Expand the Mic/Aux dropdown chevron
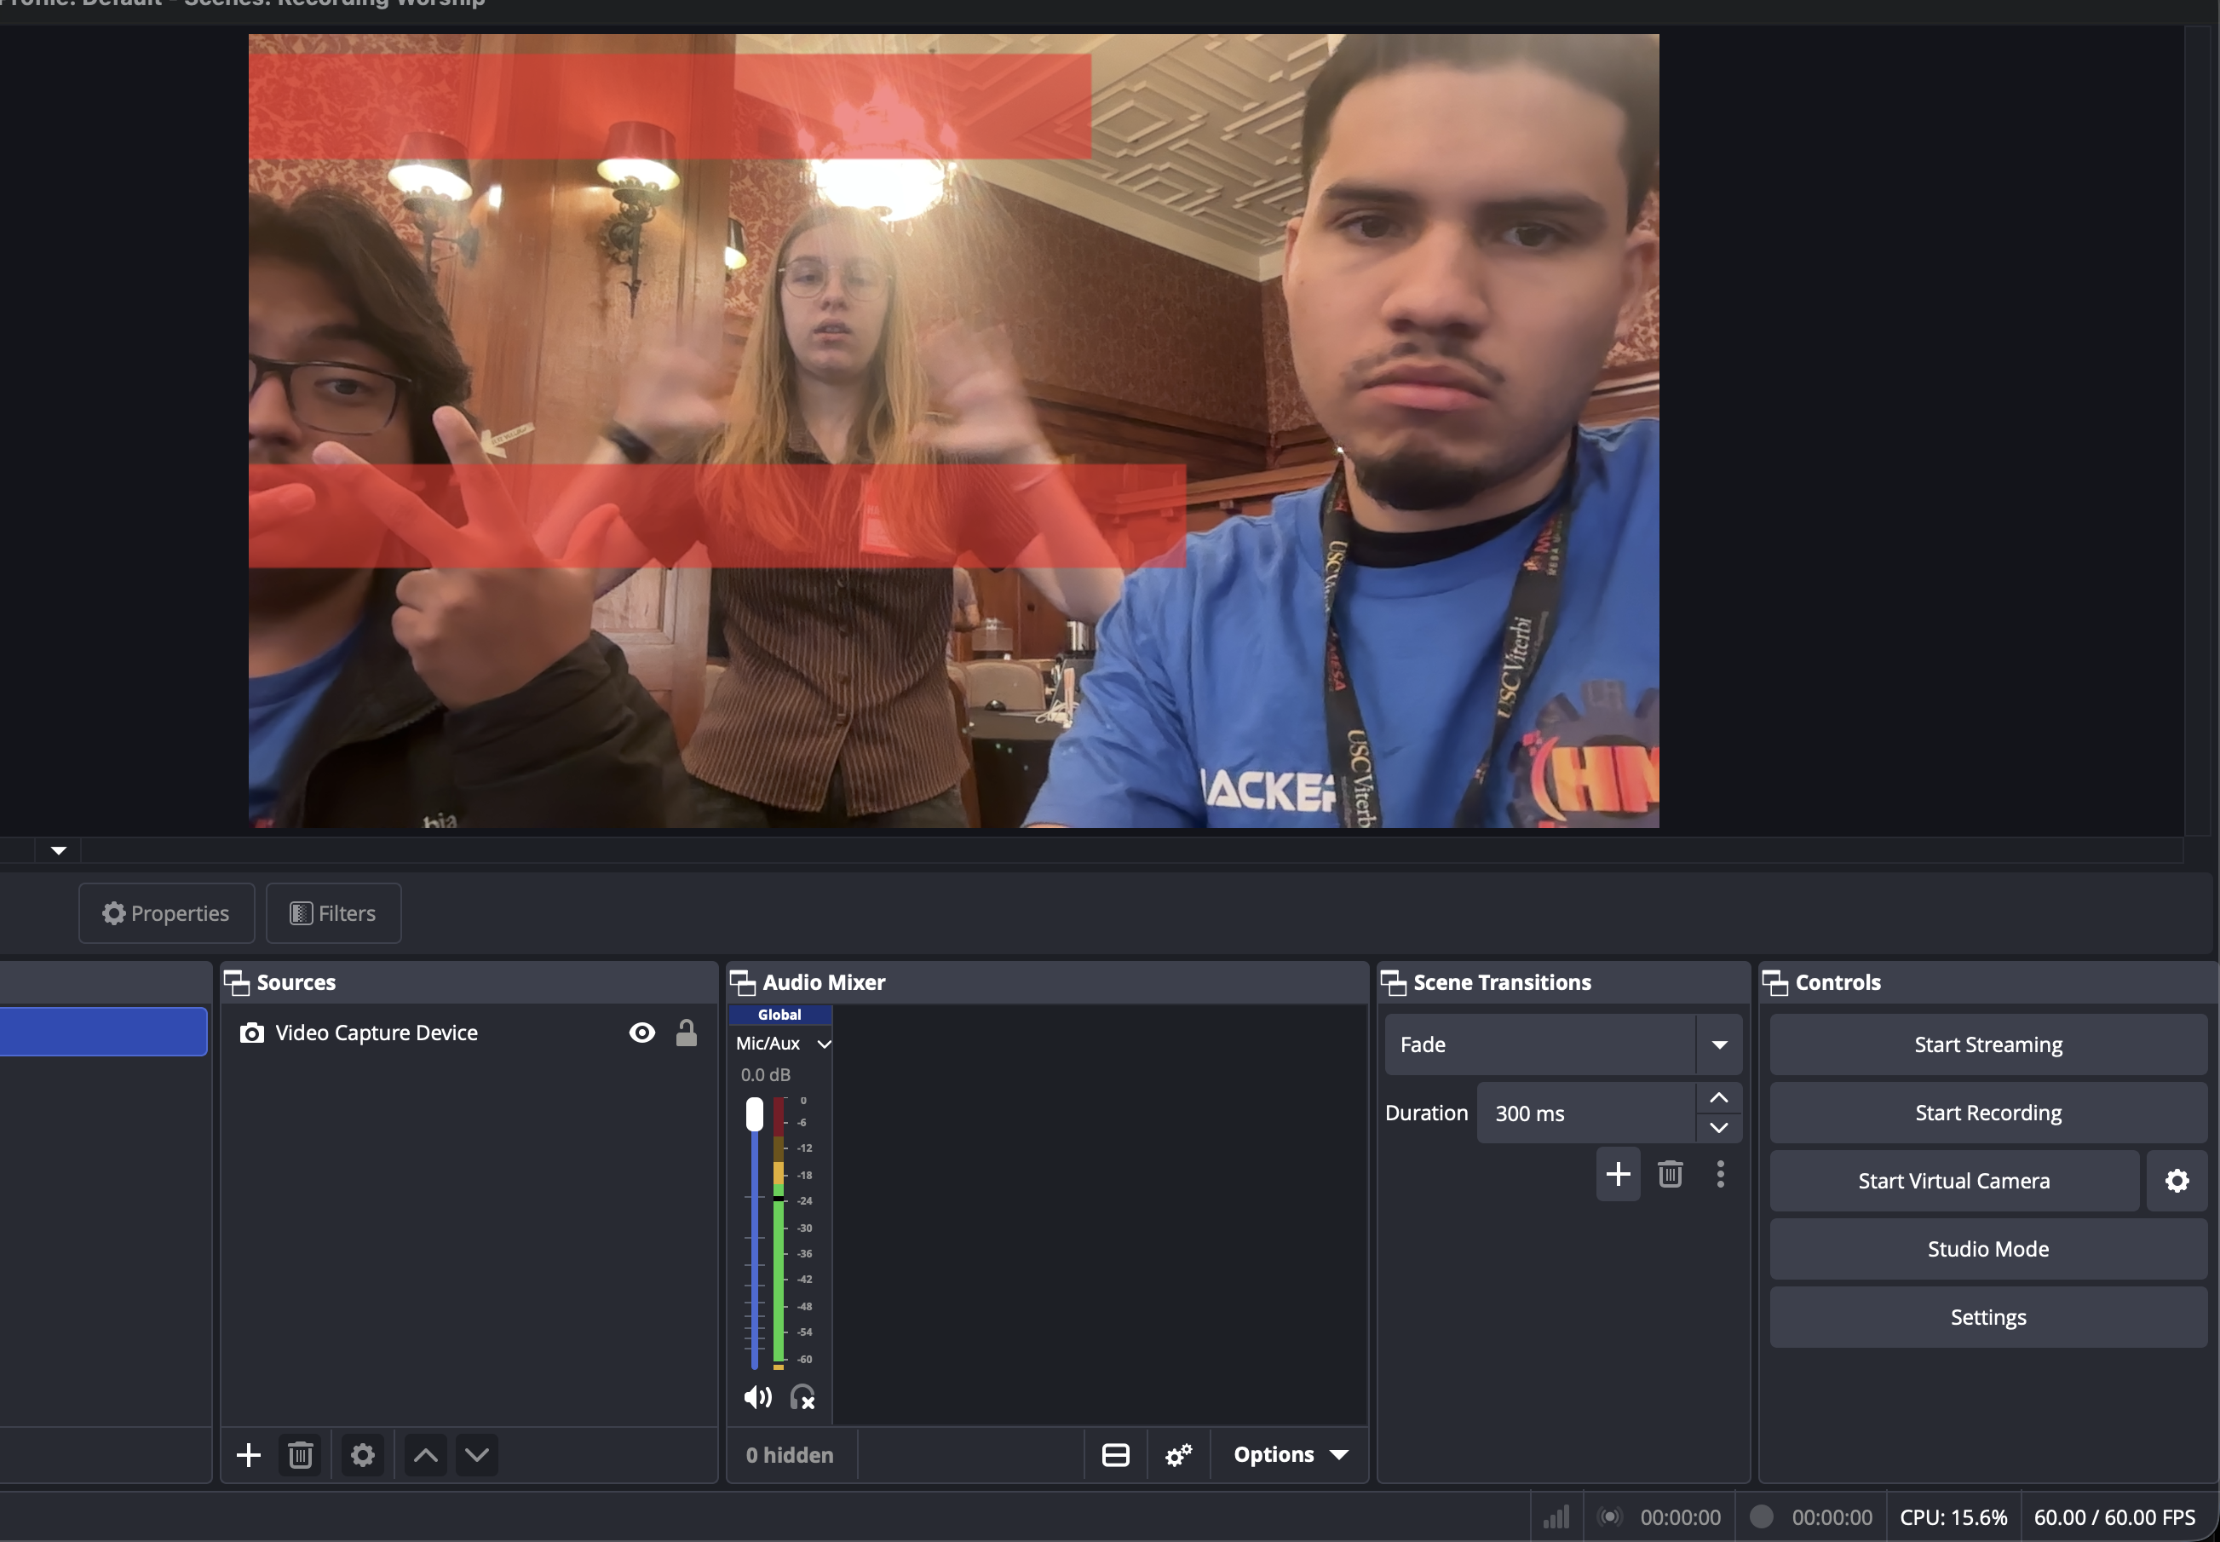The width and height of the screenshot is (2220, 1542). tap(824, 1044)
